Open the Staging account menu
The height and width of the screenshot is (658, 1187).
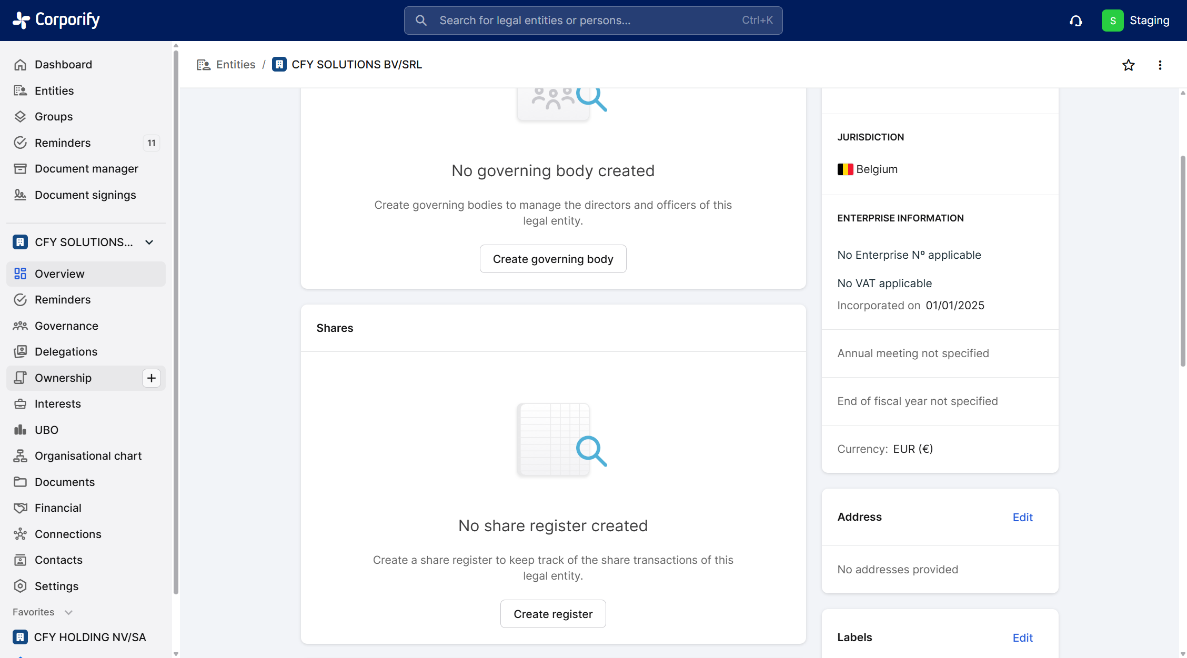coord(1136,21)
